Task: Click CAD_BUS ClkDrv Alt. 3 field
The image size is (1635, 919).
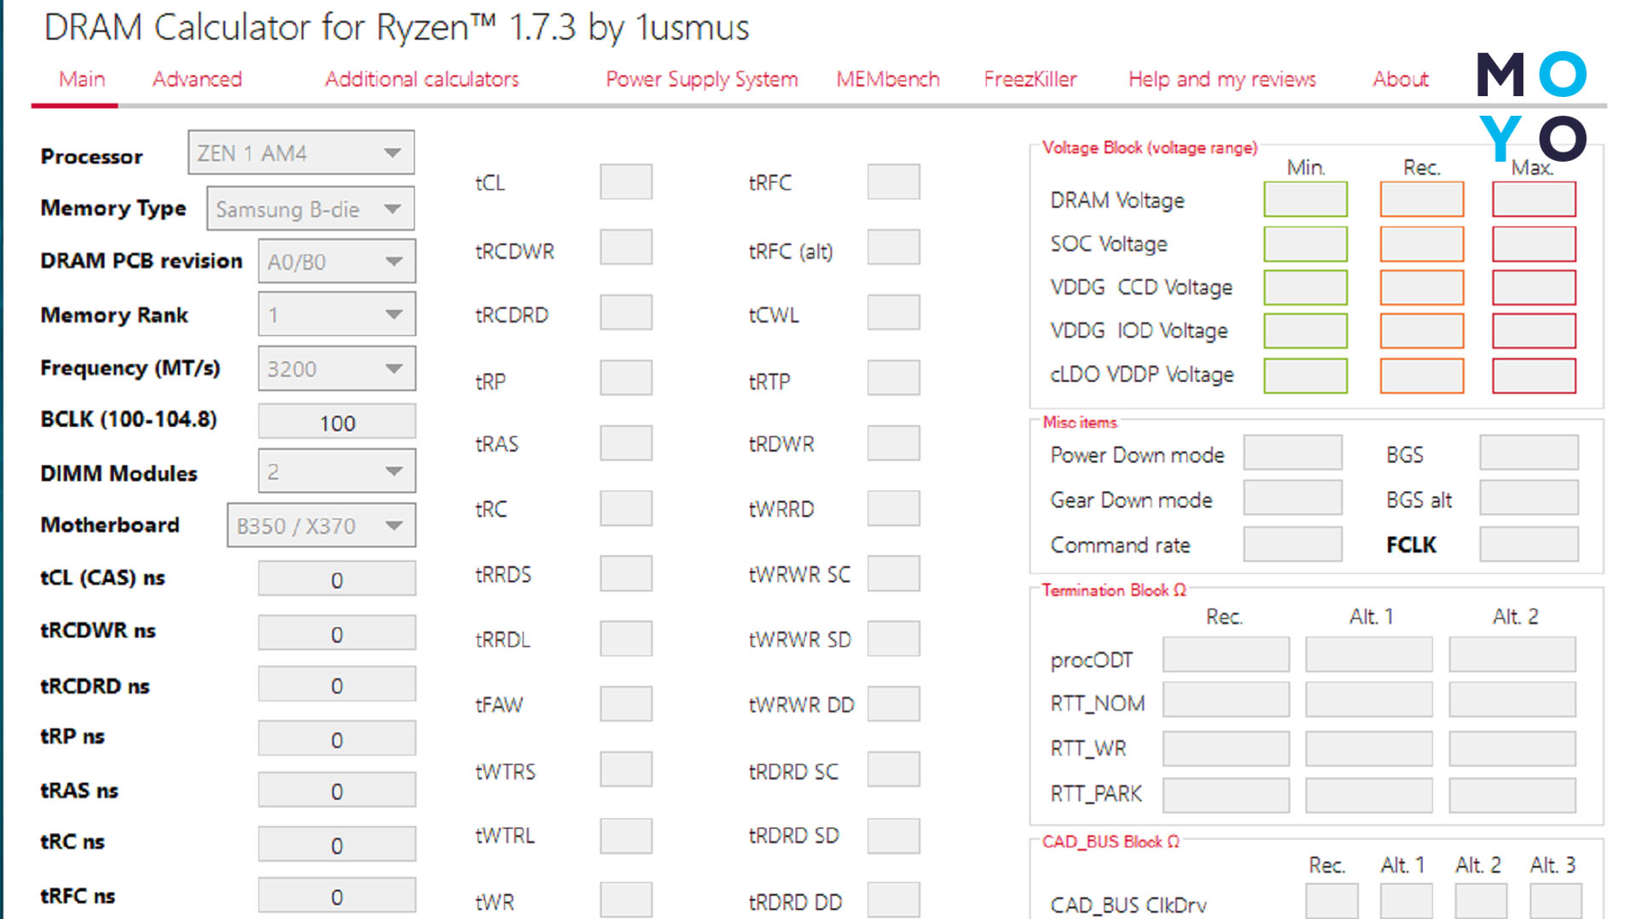Action: point(1556,900)
